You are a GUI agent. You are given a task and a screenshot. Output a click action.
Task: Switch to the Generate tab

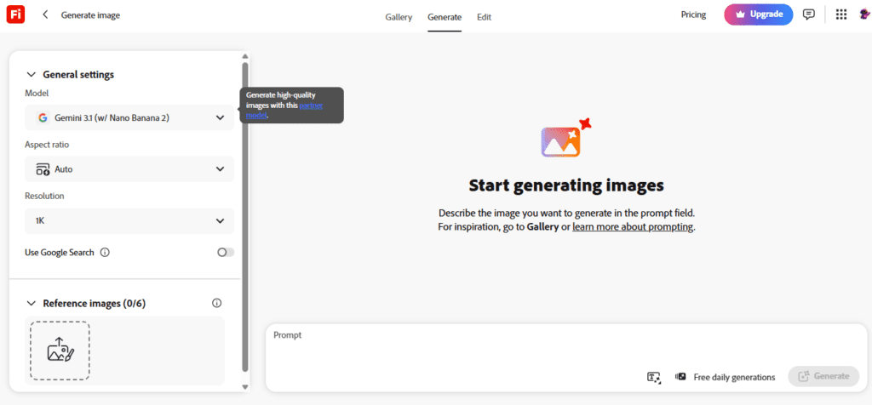tap(445, 17)
